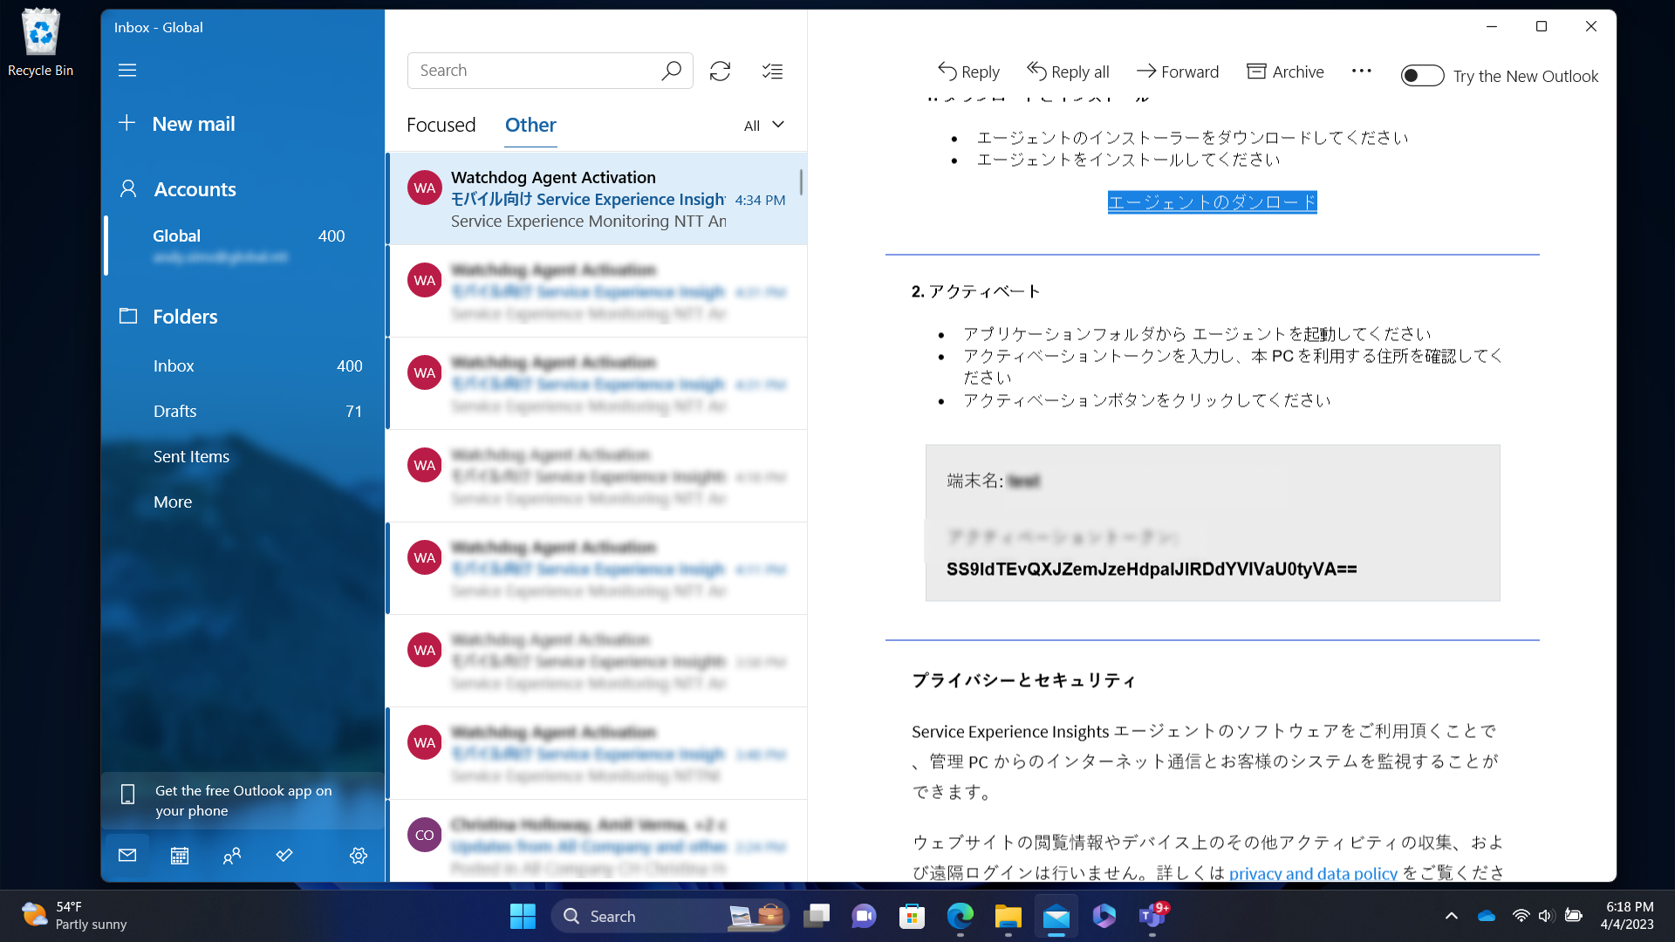The image size is (1675, 942).
Task: Open the 4:34 PM Watchdog Agent Activation email
Action: 597,199
